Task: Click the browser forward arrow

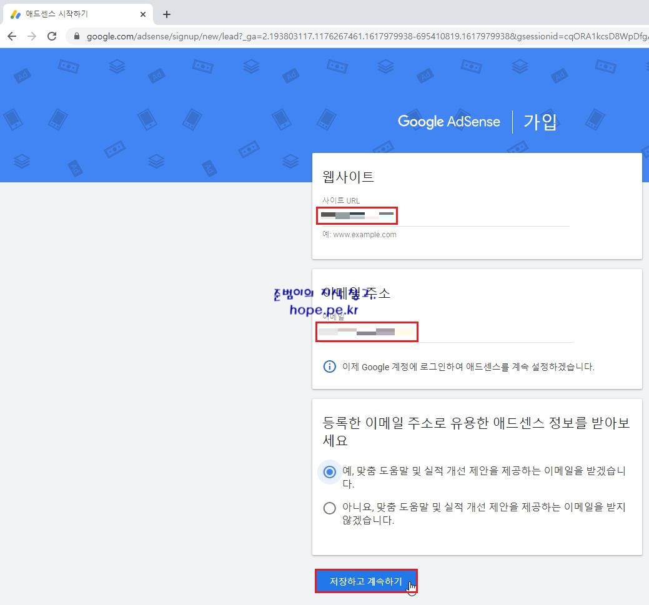Action: [x=32, y=36]
